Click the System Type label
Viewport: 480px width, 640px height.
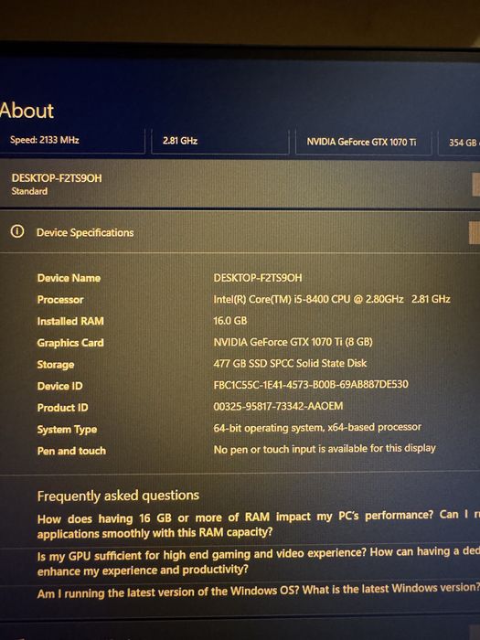pos(67,430)
